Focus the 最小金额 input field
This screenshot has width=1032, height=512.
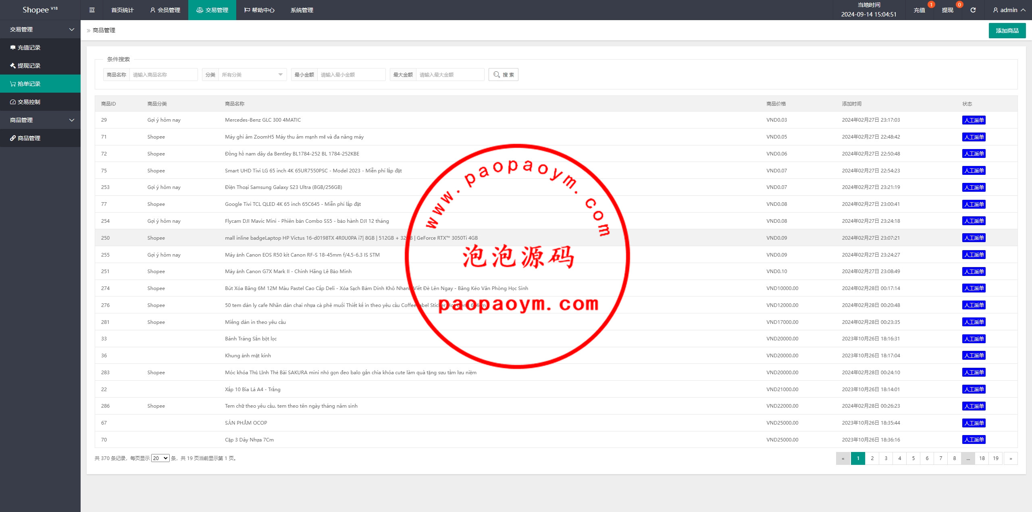(x=351, y=75)
